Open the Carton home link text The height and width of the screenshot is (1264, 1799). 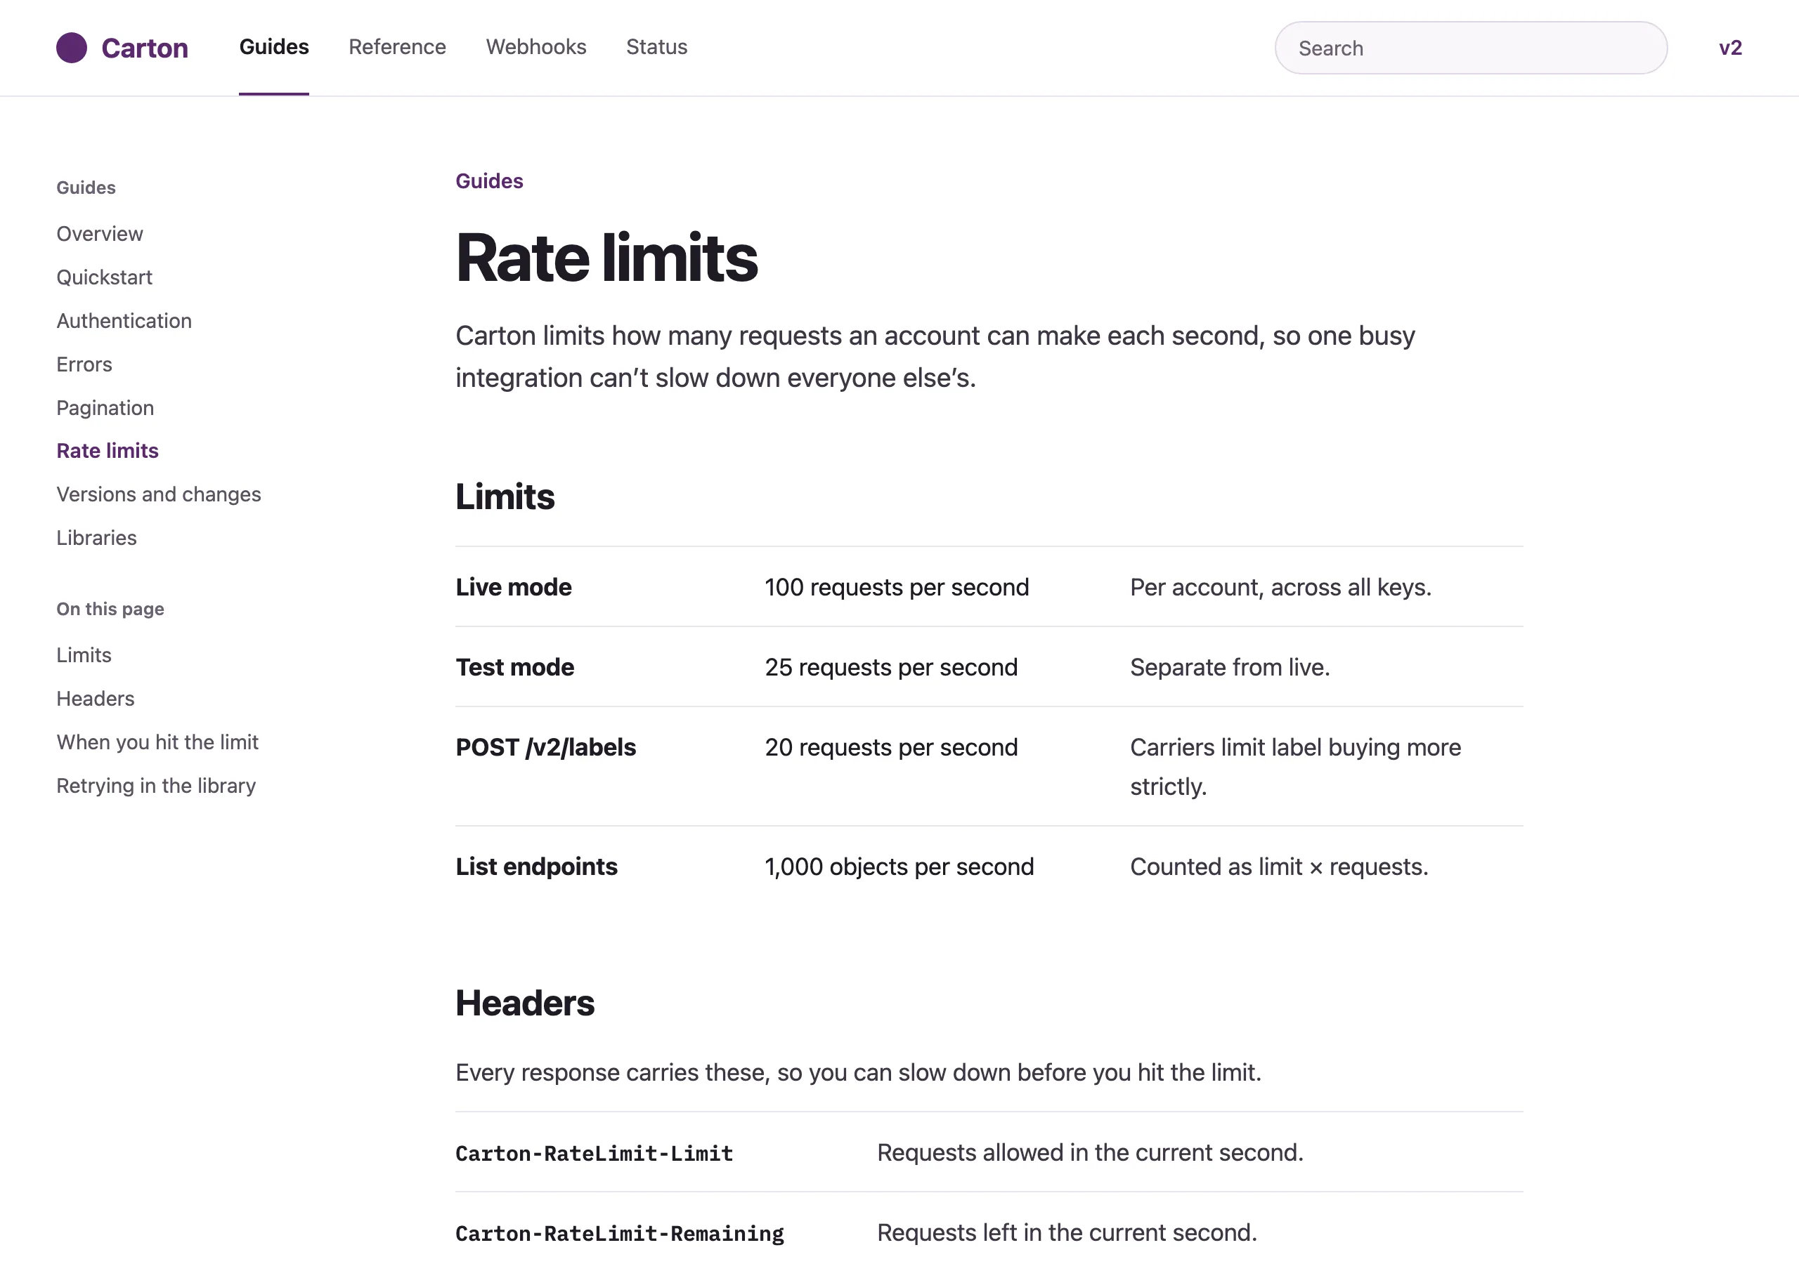coord(144,48)
